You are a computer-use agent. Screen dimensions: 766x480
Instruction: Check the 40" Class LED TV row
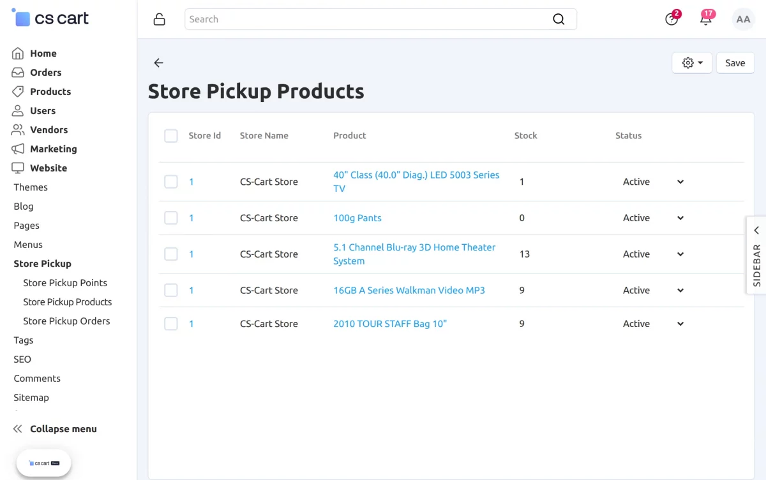pos(171,182)
